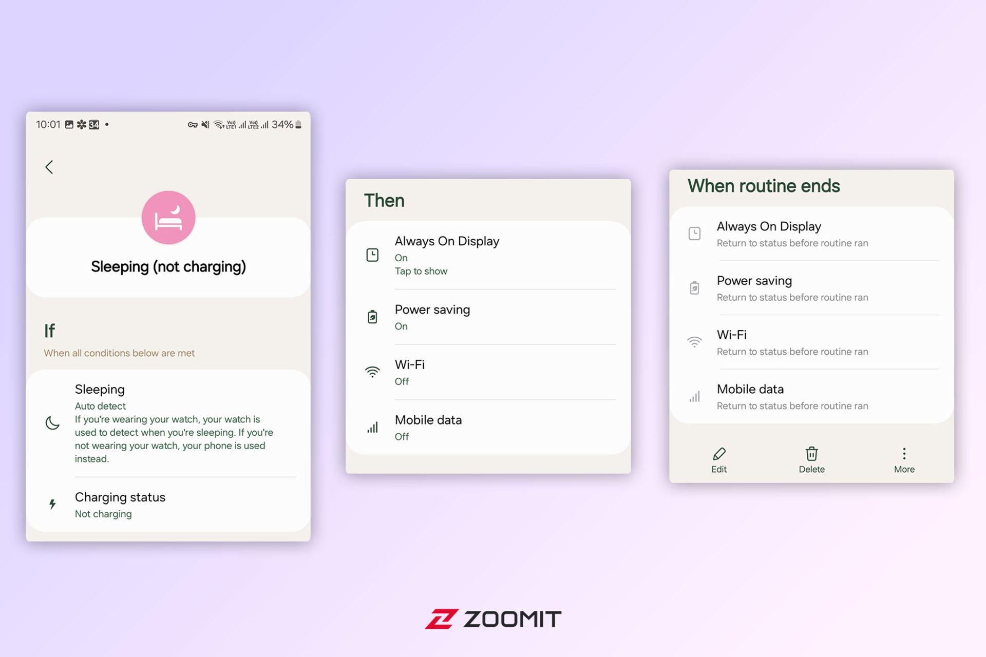The image size is (986, 657).
Task: Click battery percentage indicator in status bar
Action: pyautogui.click(x=288, y=123)
